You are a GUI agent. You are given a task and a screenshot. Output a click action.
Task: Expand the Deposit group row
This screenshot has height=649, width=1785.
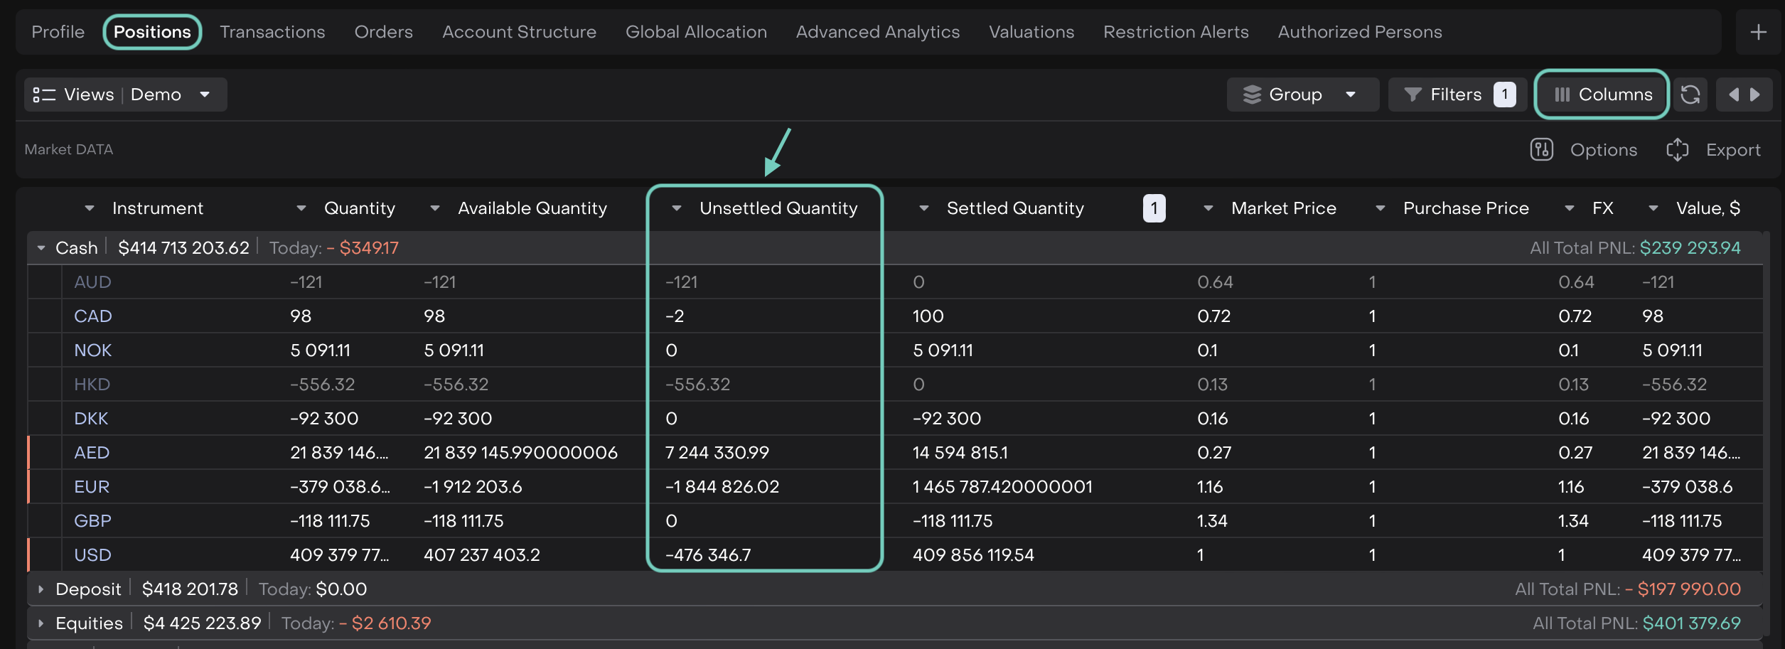point(41,589)
